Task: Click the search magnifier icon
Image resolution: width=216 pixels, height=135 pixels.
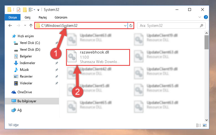Action: pos(201,25)
